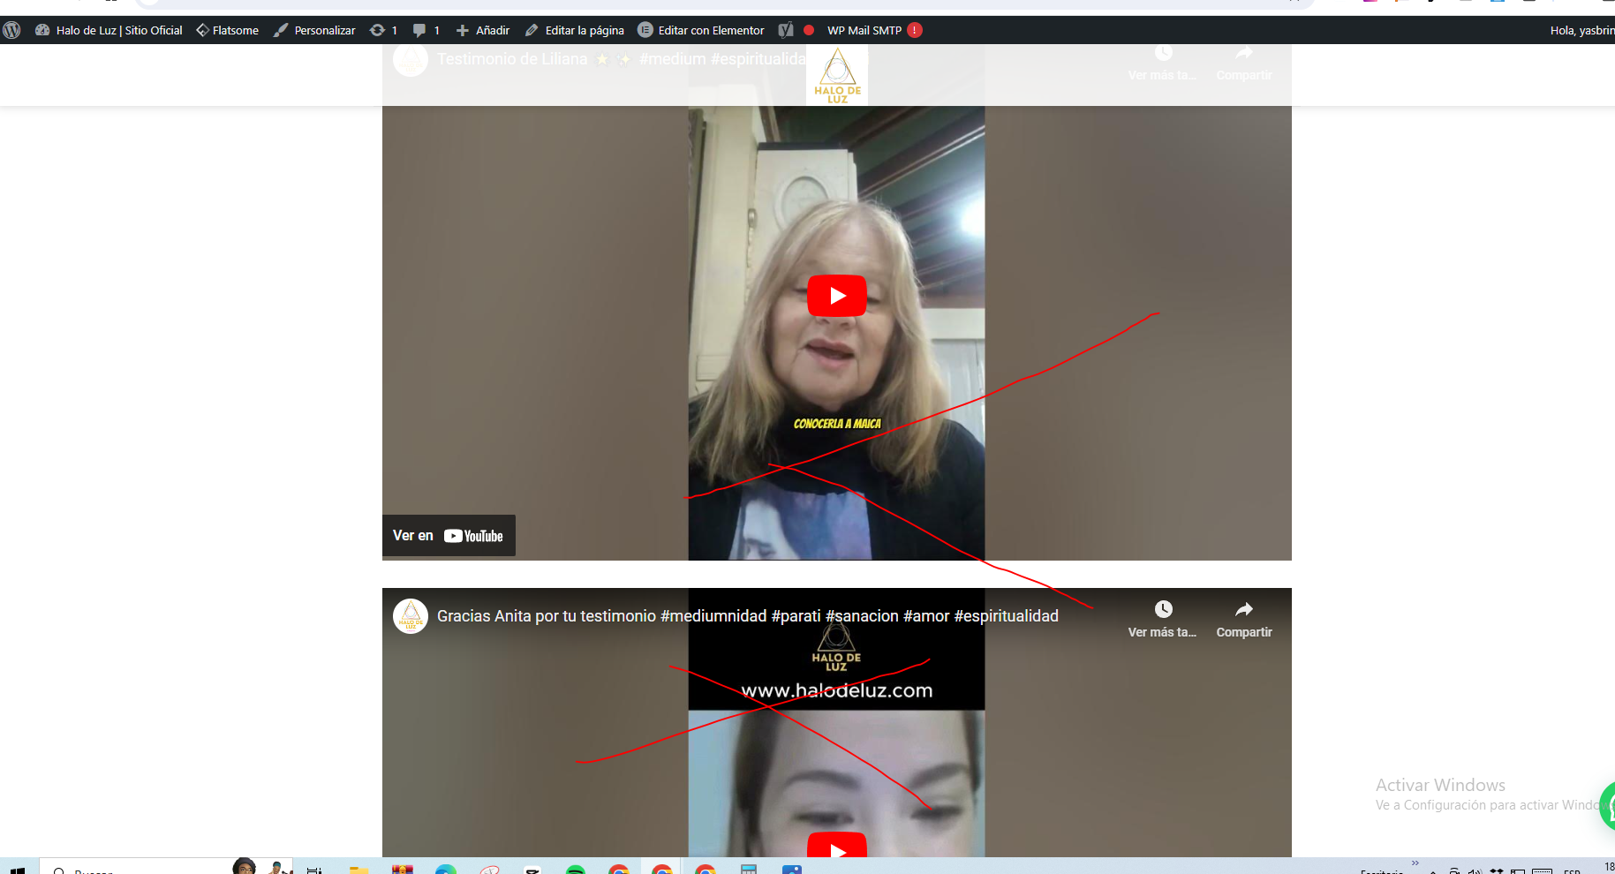Screen dimensions: 1615x874
Task: Open the Añadir new content menu
Action: point(482,30)
